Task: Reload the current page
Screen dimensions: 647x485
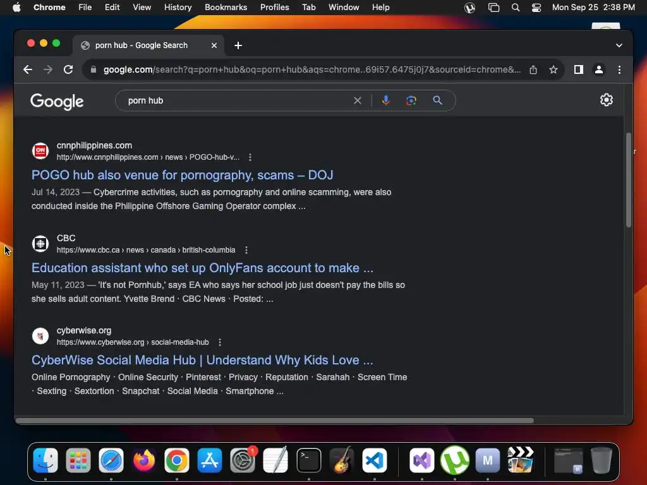Action: point(68,69)
